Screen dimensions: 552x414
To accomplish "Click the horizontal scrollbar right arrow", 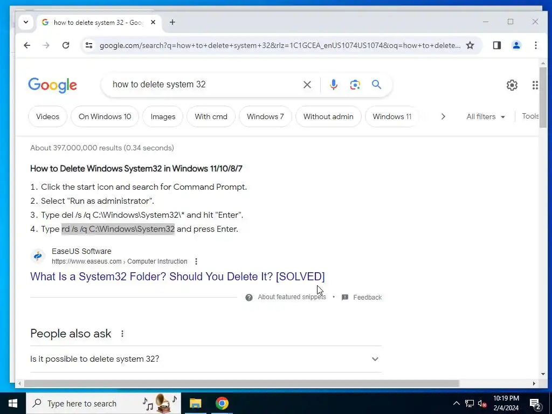I will [534, 383].
